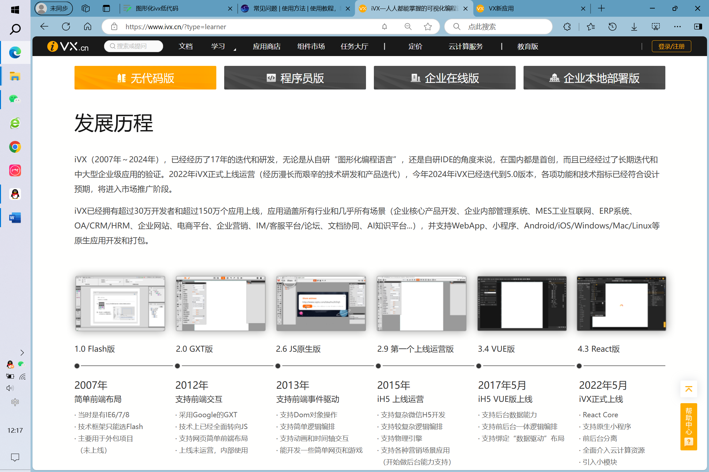Click the 搜索或提问 site search field

[x=134, y=46]
